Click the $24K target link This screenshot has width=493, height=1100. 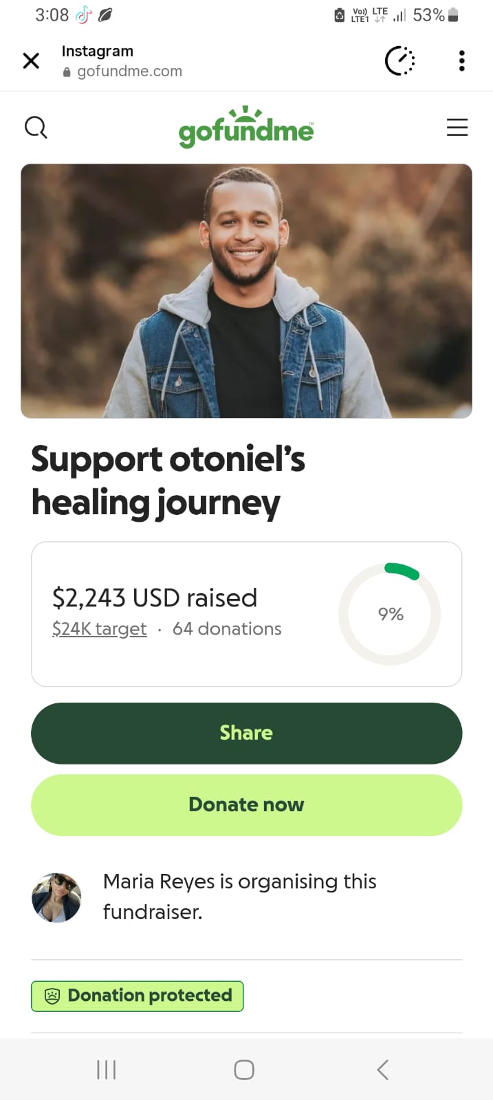pos(100,629)
